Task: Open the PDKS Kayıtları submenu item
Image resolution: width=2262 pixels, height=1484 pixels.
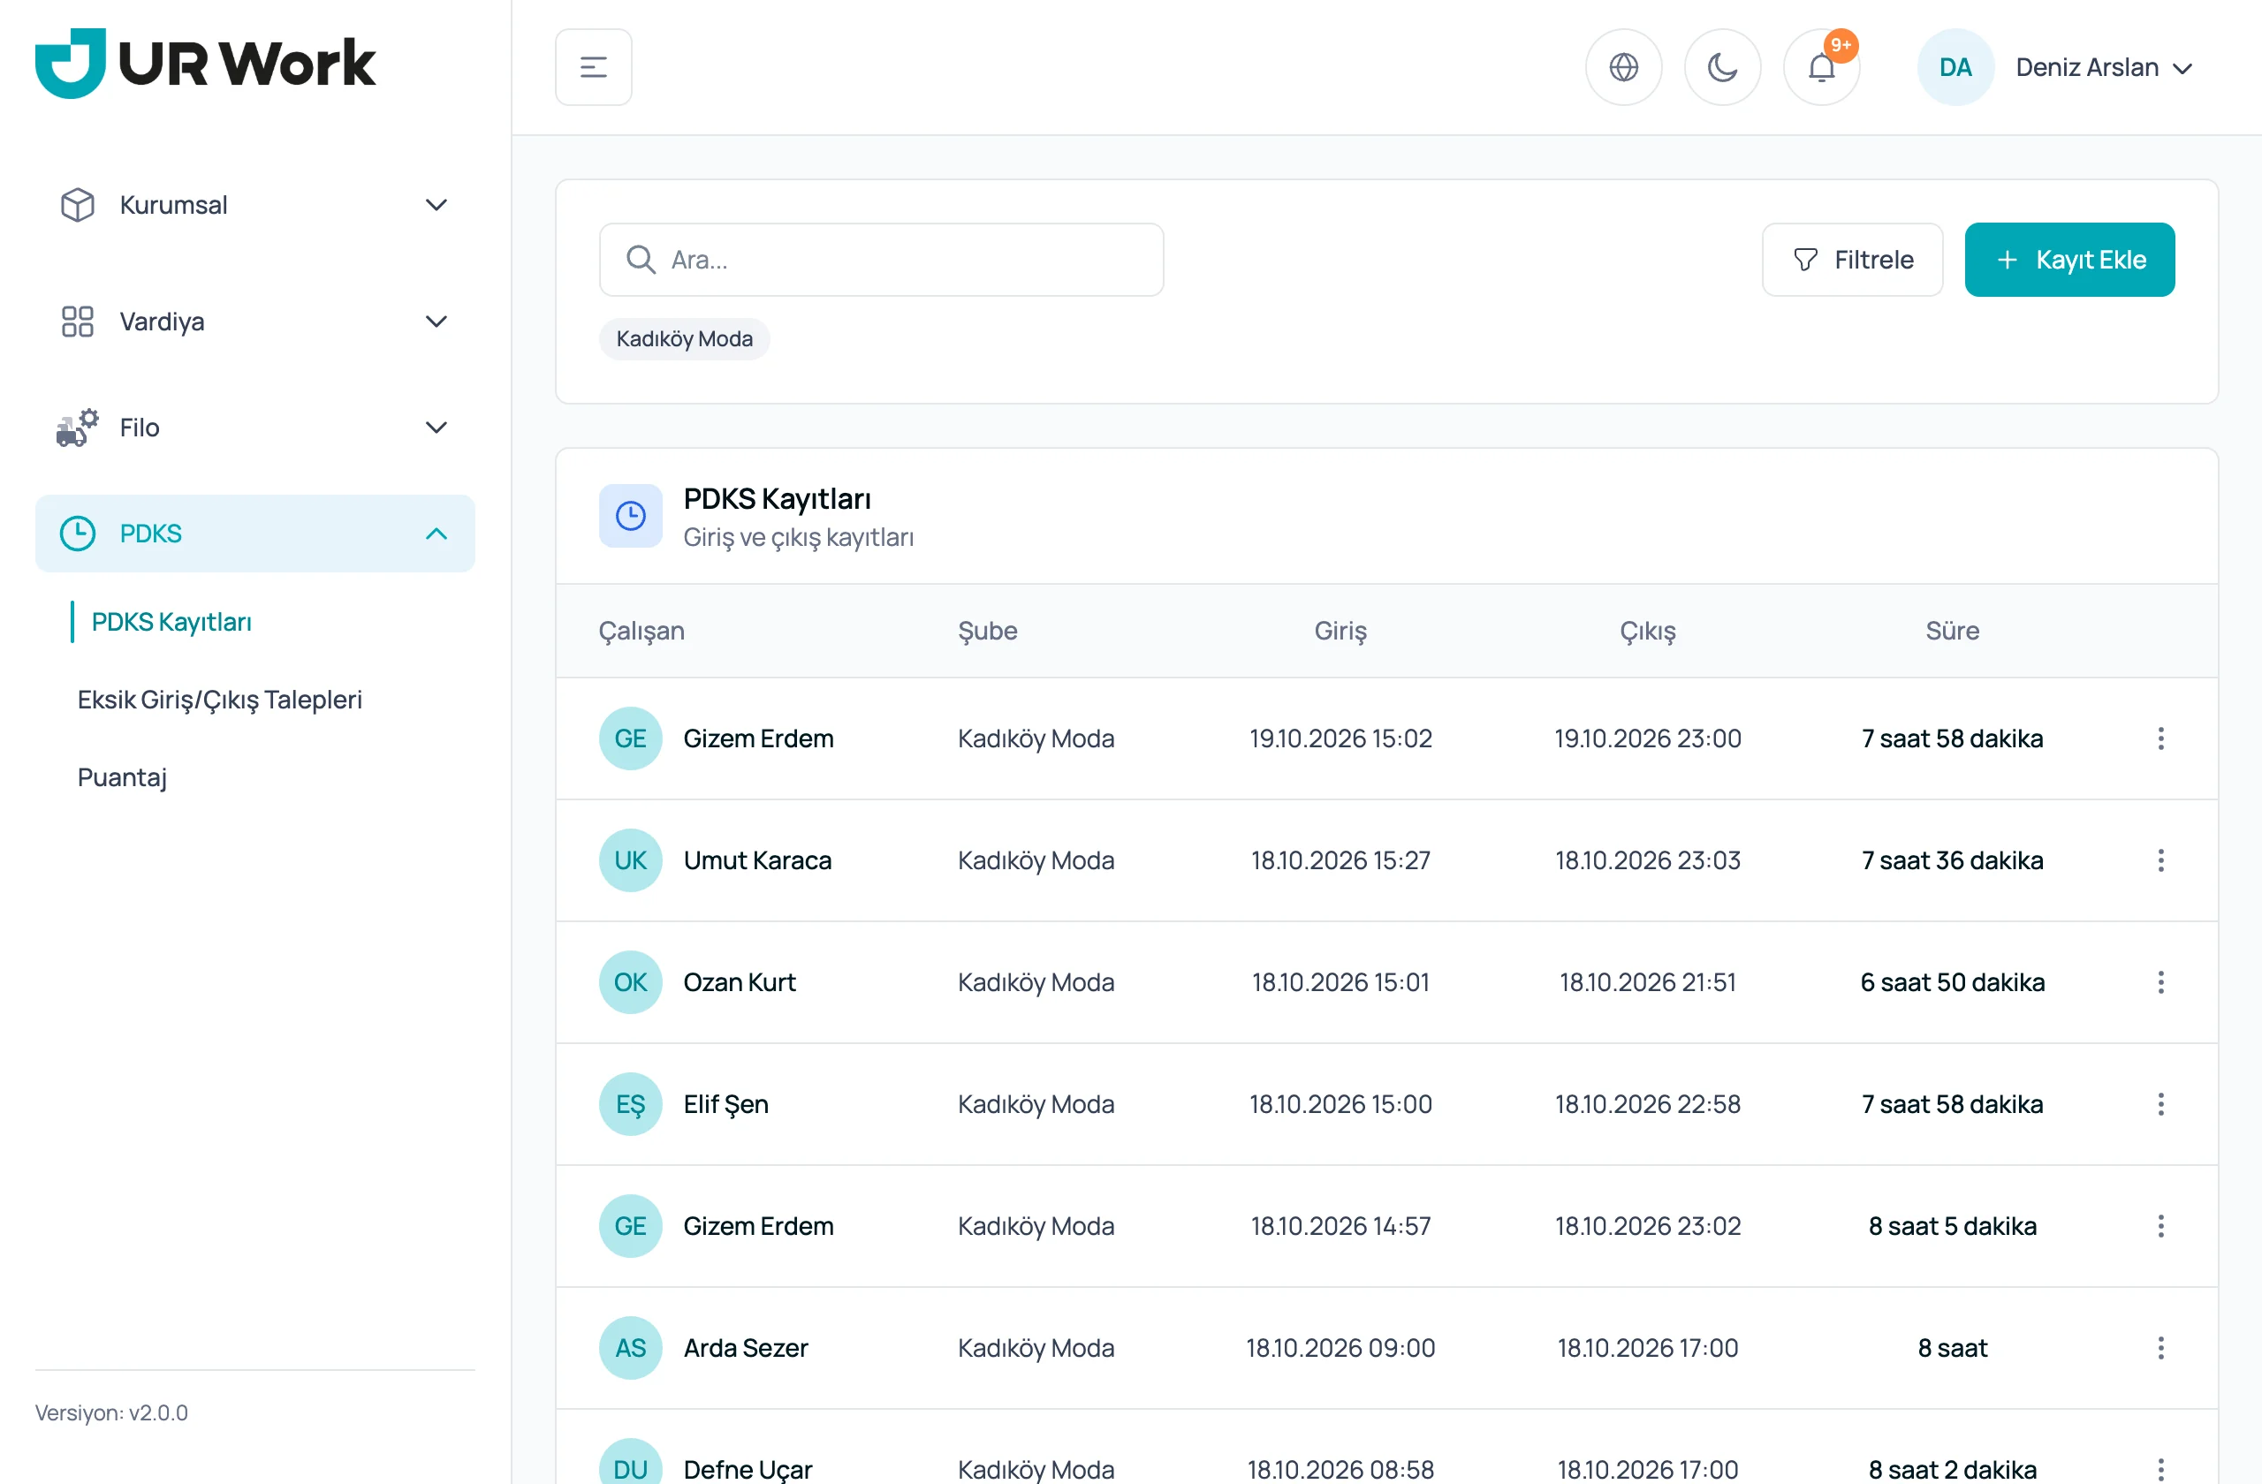Action: tap(171, 621)
